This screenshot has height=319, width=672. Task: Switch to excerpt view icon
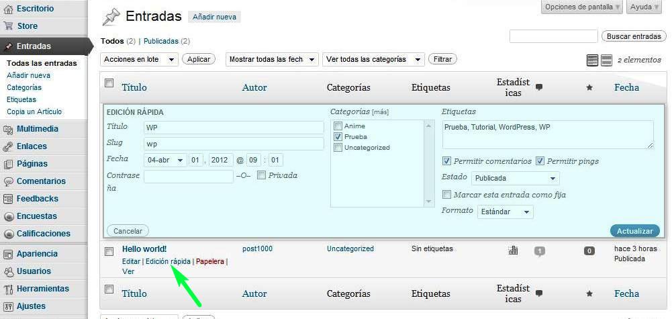606,60
